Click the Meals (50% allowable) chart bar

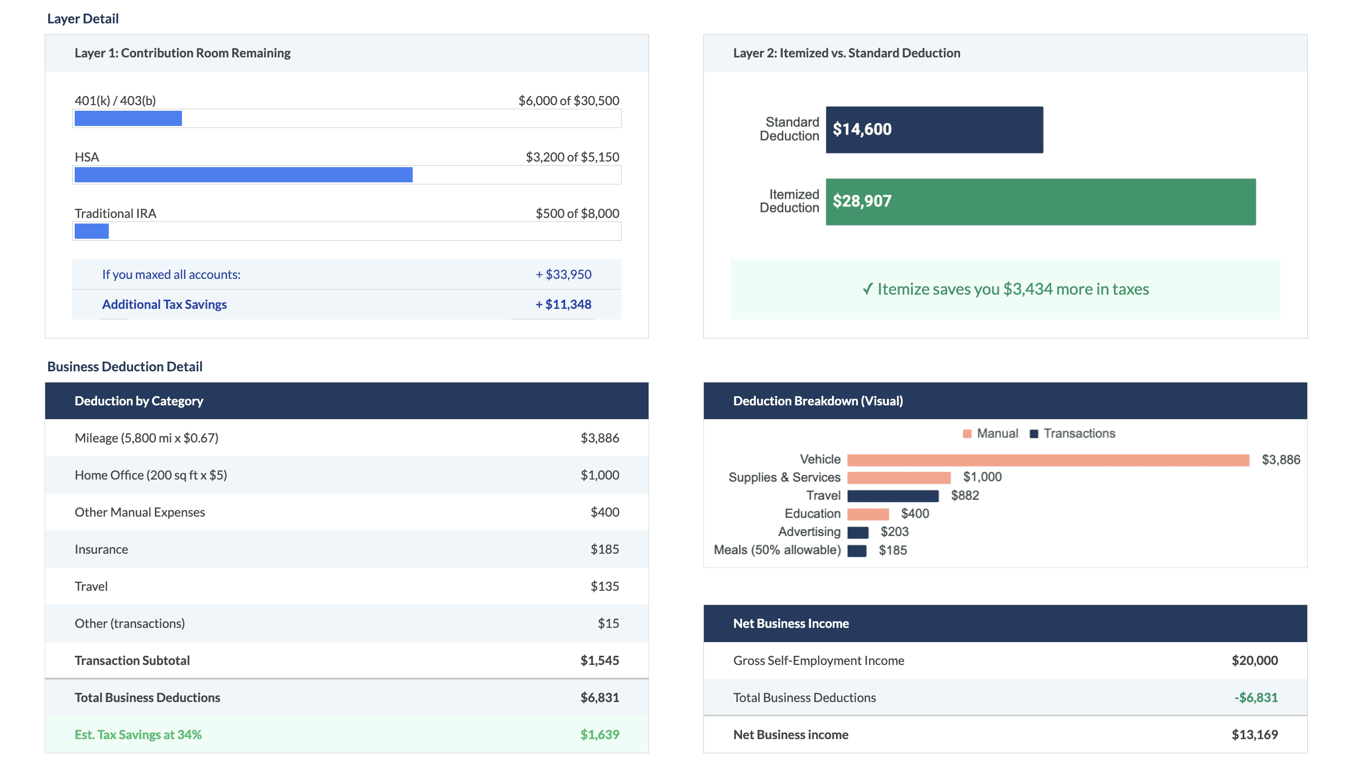[856, 551]
